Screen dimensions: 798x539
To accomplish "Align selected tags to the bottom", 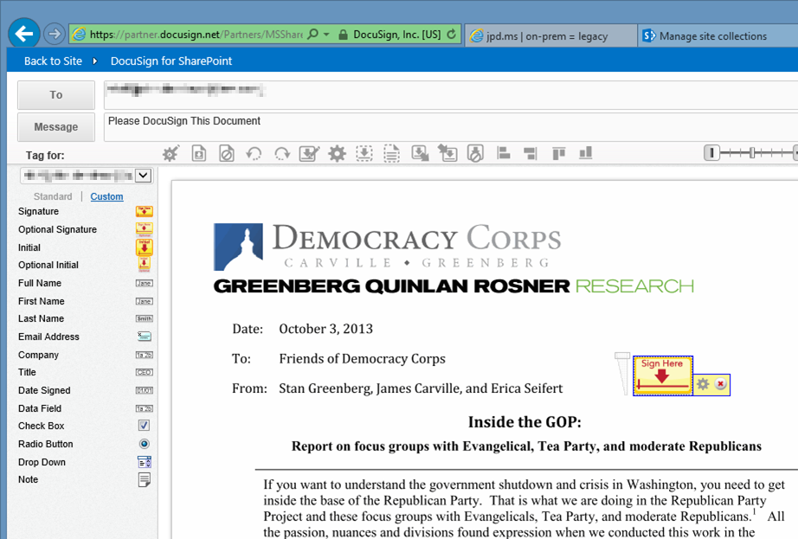I will coord(586,152).
